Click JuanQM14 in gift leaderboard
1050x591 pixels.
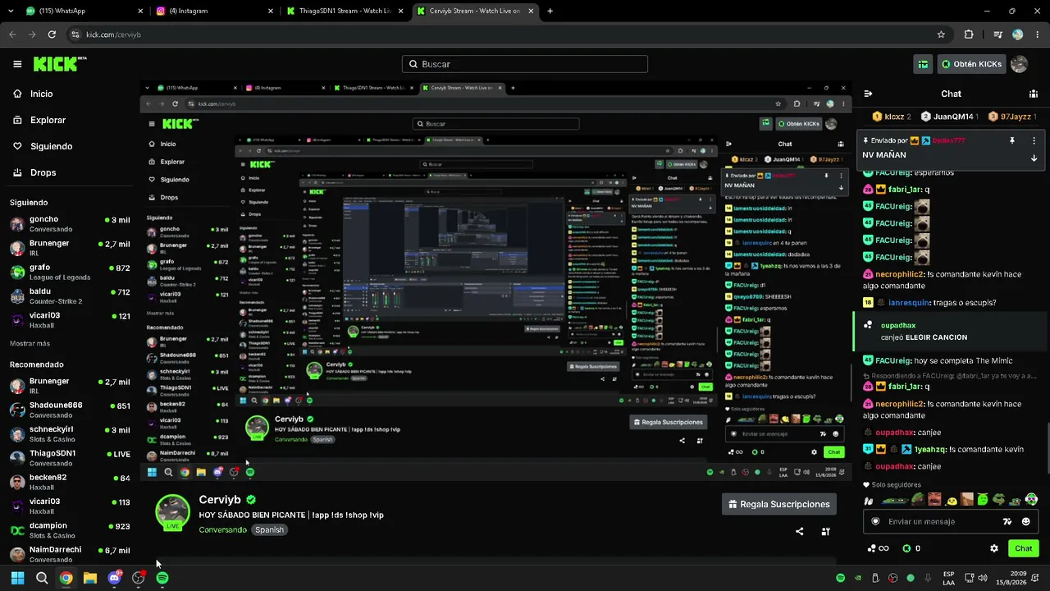pos(950,117)
